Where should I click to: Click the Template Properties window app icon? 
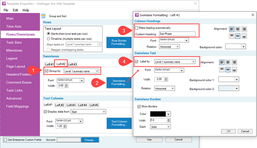pyautogui.click(x=4, y=4)
